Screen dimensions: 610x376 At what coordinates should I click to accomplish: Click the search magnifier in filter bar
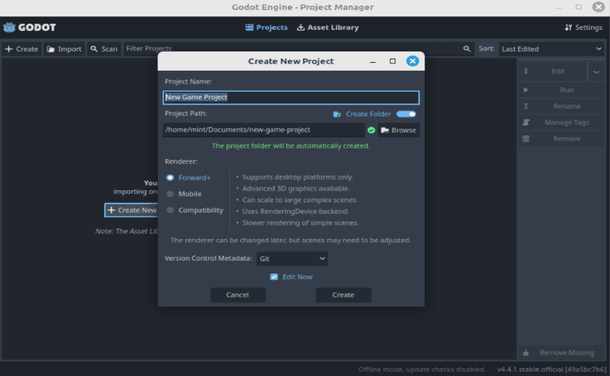click(466, 49)
